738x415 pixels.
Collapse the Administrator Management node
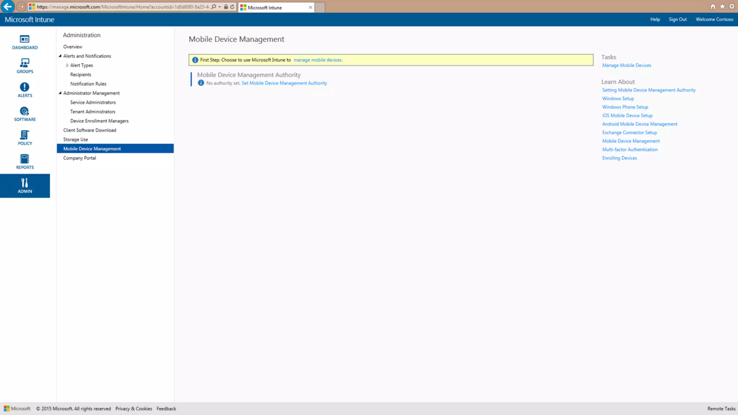(x=60, y=93)
